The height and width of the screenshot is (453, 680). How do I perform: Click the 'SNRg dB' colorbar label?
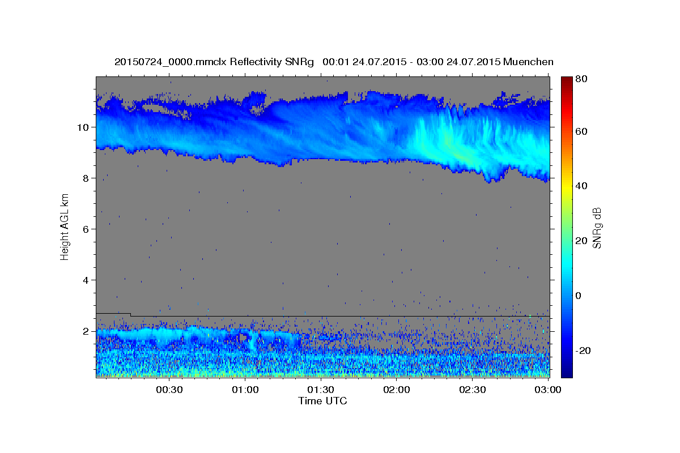click(597, 228)
